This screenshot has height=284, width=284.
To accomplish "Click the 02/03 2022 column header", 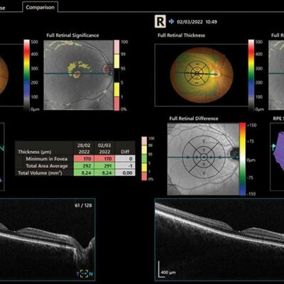I will [104, 148].
